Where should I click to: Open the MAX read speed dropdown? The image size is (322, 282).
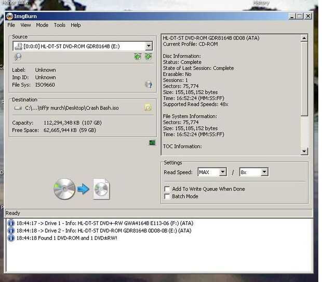(223, 172)
